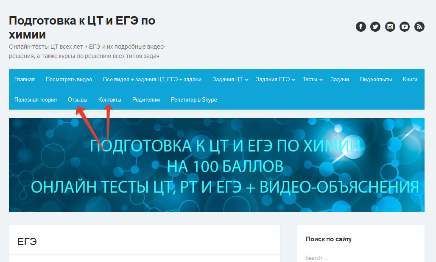
Task: Open the Задачи menu item
Action: pyautogui.click(x=340, y=80)
